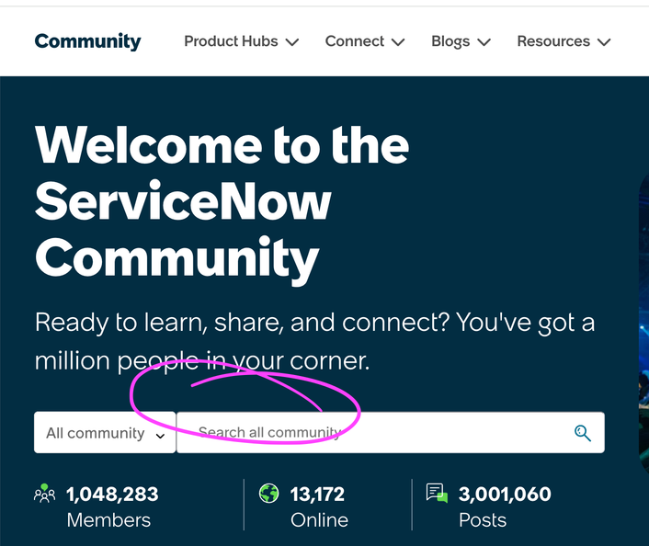Open the All community scope dropdown
The height and width of the screenshot is (546, 649).
(x=105, y=433)
